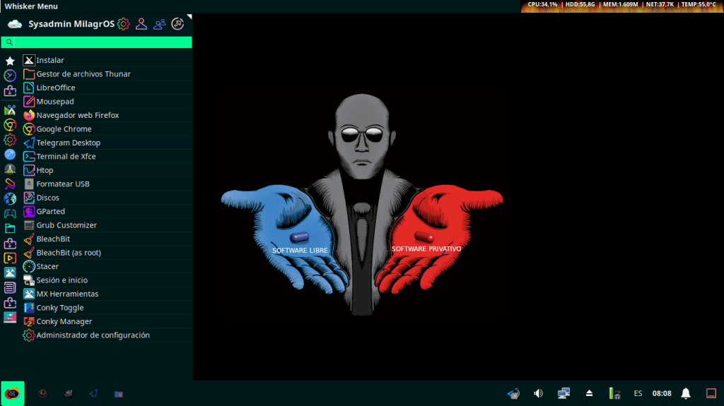This screenshot has height=406, width=724.
Task: Click the notification bell in the taskbar
Action: point(685,393)
